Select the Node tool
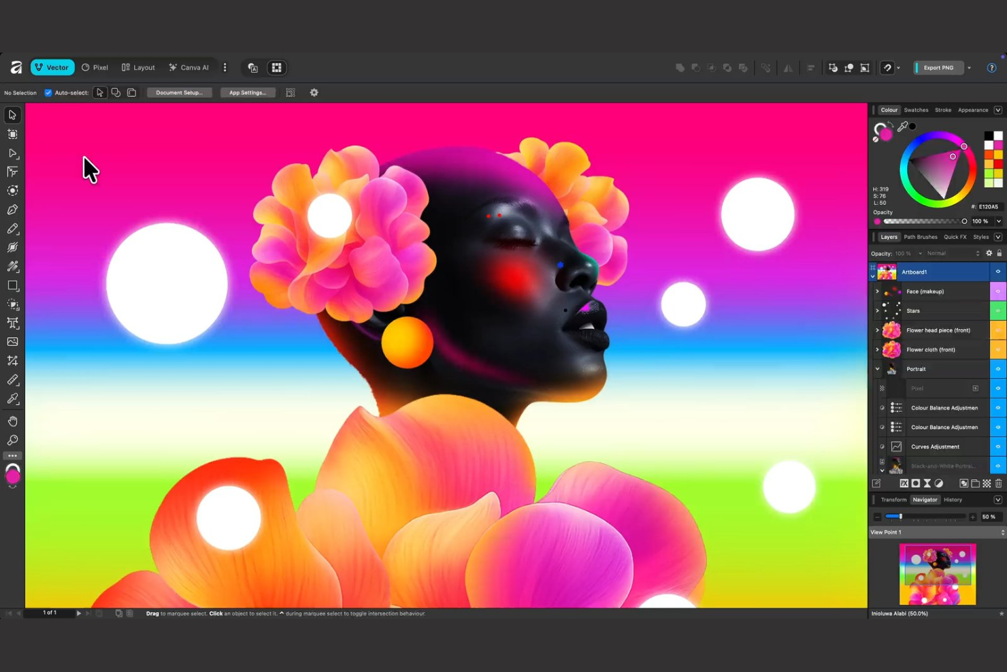The height and width of the screenshot is (672, 1007). (x=12, y=153)
